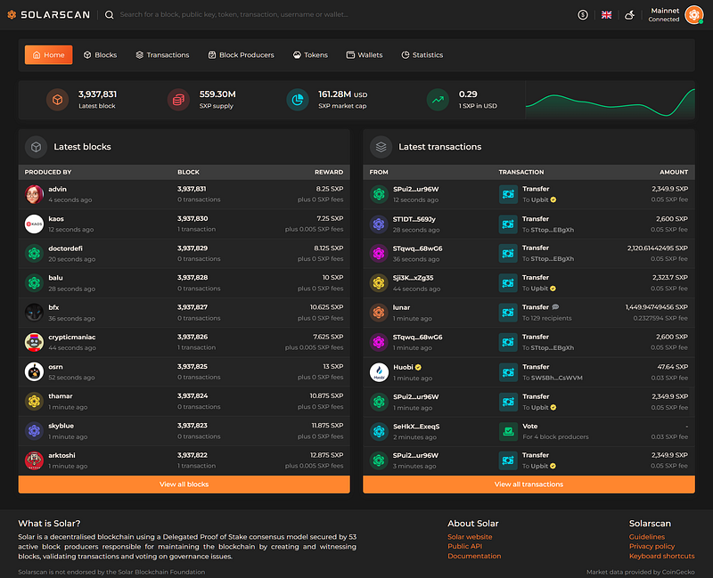Viewport: 713px width, 578px height.
Task: Open the currency selector dollar icon
Action: (x=583, y=15)
